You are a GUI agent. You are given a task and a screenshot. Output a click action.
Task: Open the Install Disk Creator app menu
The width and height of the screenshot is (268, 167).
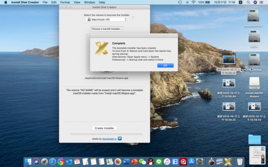(25, 2)
